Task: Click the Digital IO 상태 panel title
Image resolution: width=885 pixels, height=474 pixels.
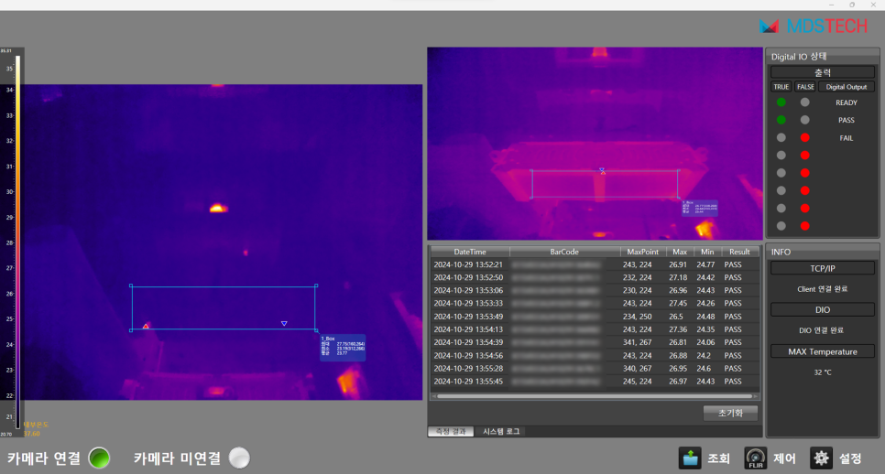Action: coord(799,57)
